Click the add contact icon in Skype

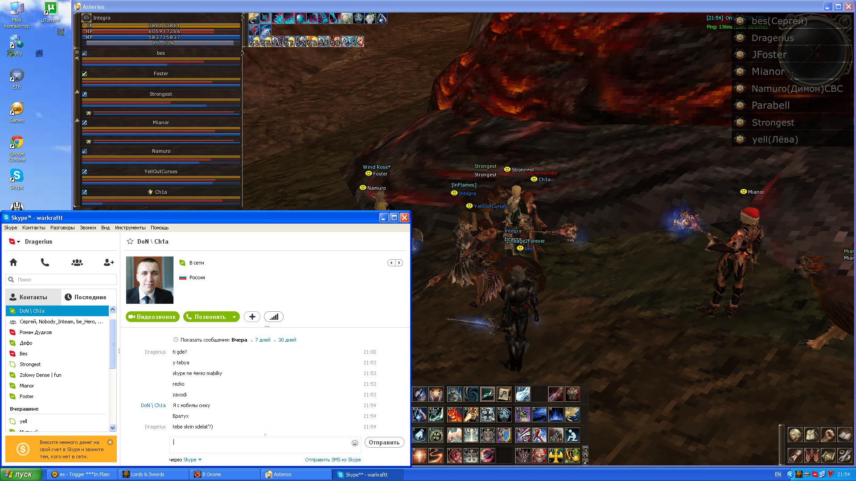coord(109,262)
